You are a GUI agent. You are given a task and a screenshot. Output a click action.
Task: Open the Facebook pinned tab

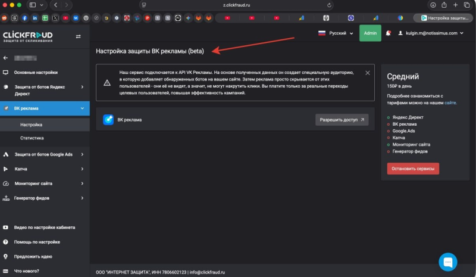[x=24, y=18]
